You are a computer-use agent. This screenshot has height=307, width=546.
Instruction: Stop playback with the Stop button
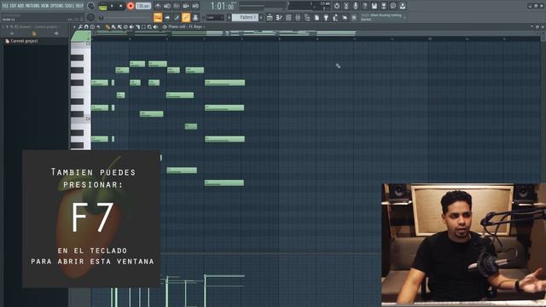pos(120,6)
